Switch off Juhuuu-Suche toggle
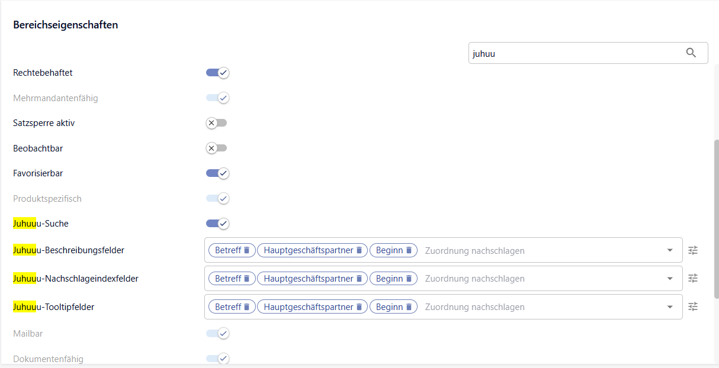Image resolution: width=719 pixels, height=368 pixels. pos(217,224)
